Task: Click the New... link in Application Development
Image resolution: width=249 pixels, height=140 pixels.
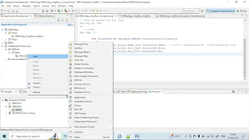Action: point(70,25)
